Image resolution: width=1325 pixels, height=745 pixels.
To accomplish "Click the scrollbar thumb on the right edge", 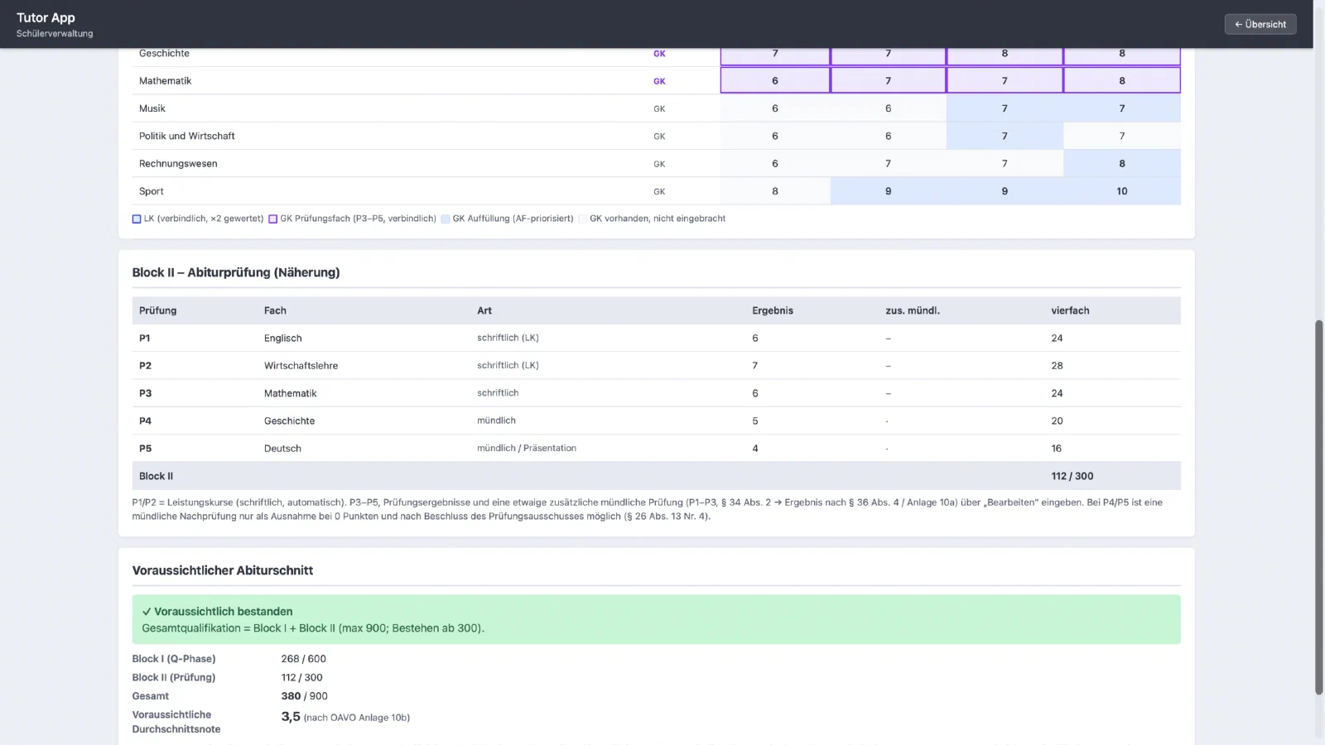I will [1319, 507].
